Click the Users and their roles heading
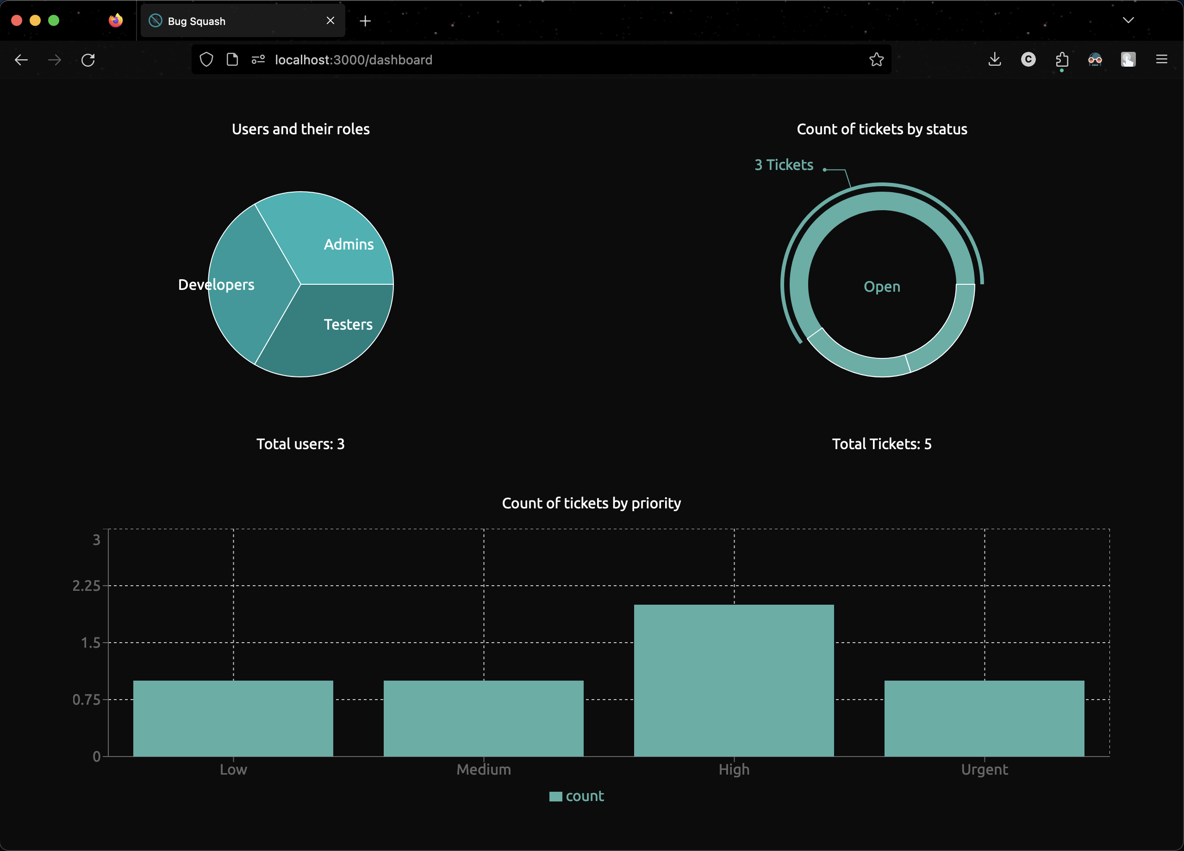Viewport: 1184px width, 851px height. (301, 129)
